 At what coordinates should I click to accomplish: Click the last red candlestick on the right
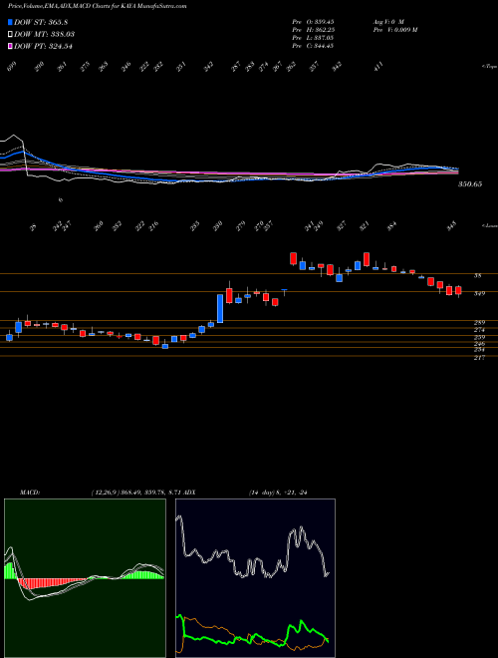(458, 290)
